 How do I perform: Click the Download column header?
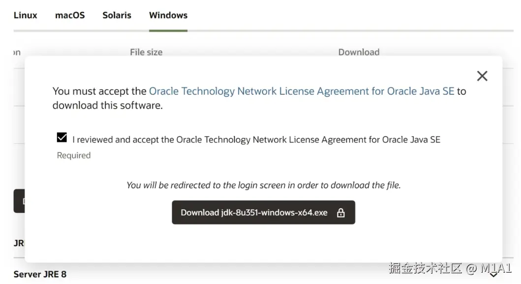(x=359, y=52)
